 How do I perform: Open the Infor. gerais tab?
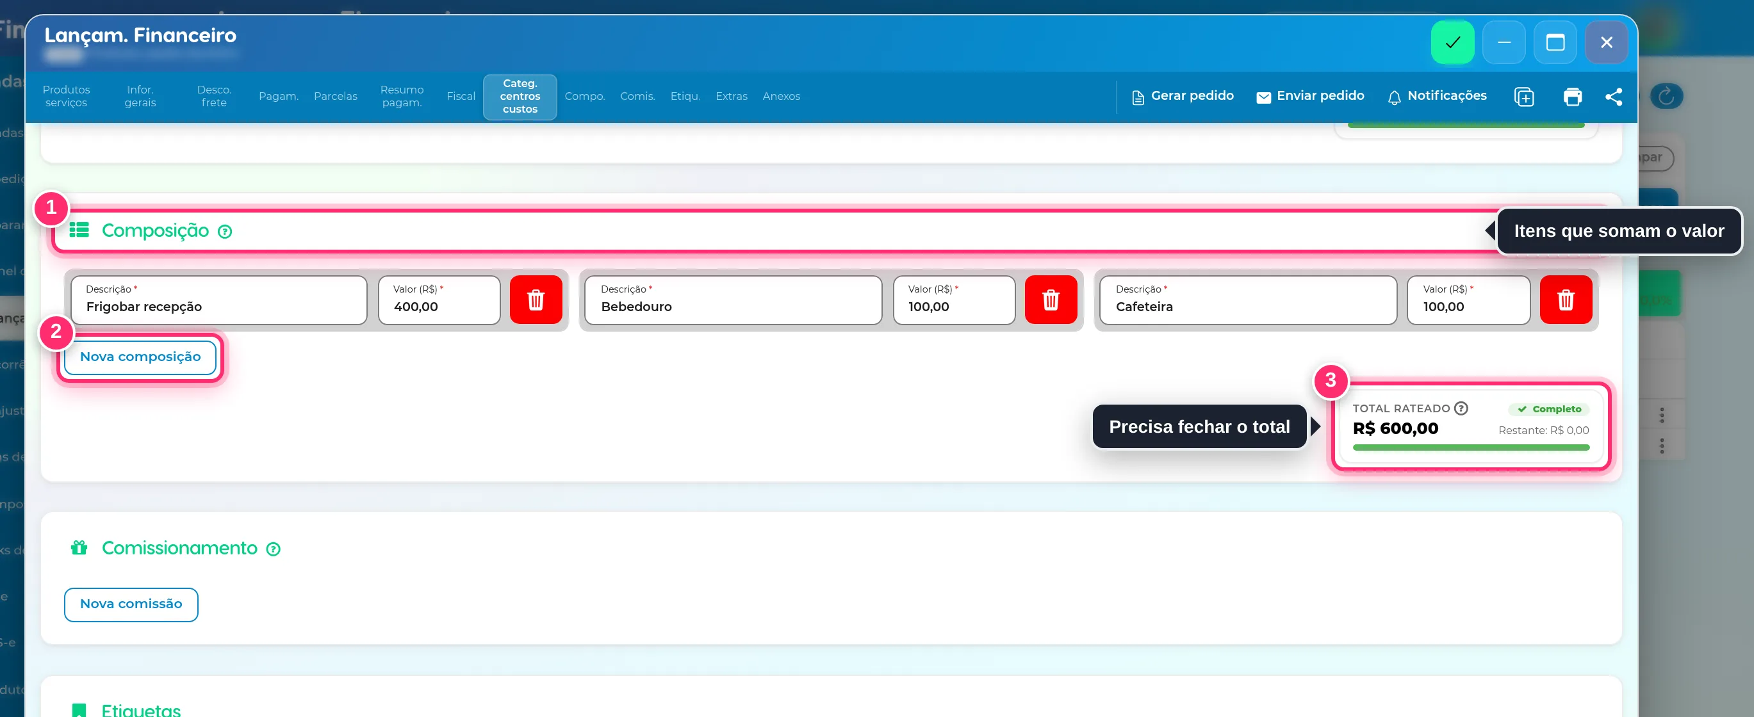point(140,96)
